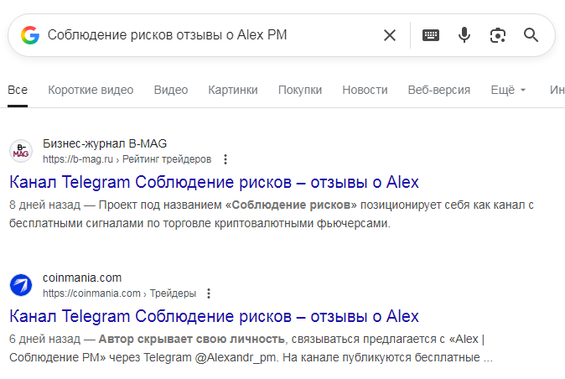Screen dimensions: 565x379
Task: Click the https://b-mag.ru breadcrumb URL
Action: 77,159
